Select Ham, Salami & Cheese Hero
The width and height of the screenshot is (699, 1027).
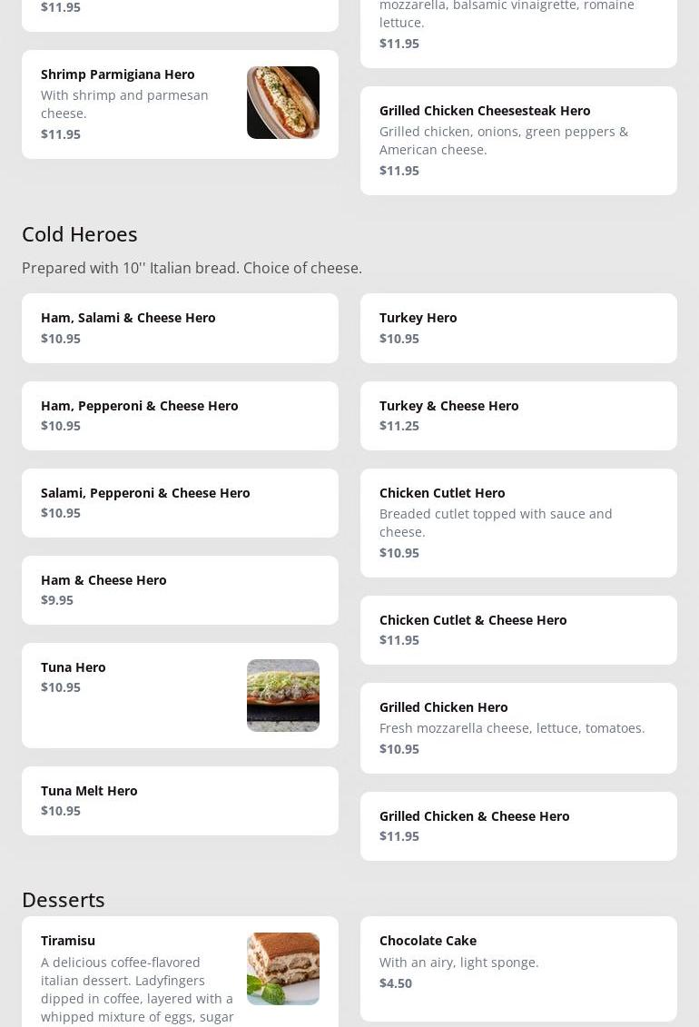point(180,328)
